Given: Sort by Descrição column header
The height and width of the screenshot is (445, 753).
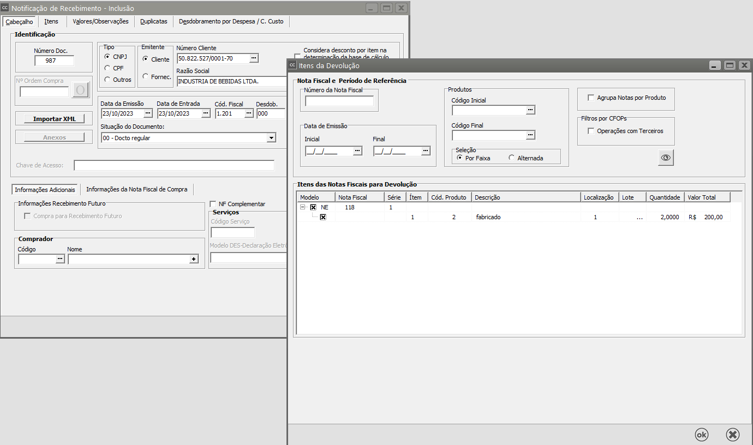Looking at the screenshot, I should click(x=526, y=197).
